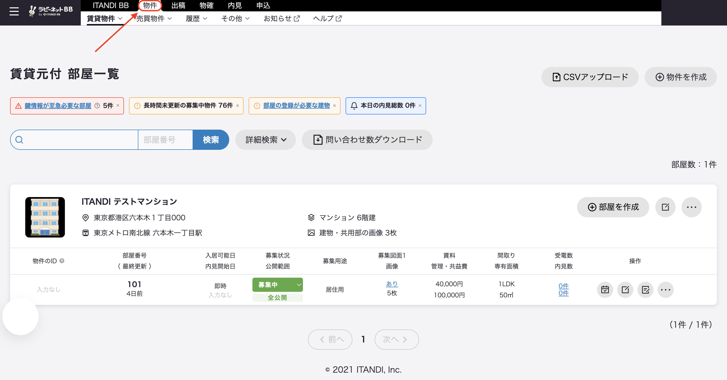Click 問い合わせ数ダウンロード button

pos(367,139)
